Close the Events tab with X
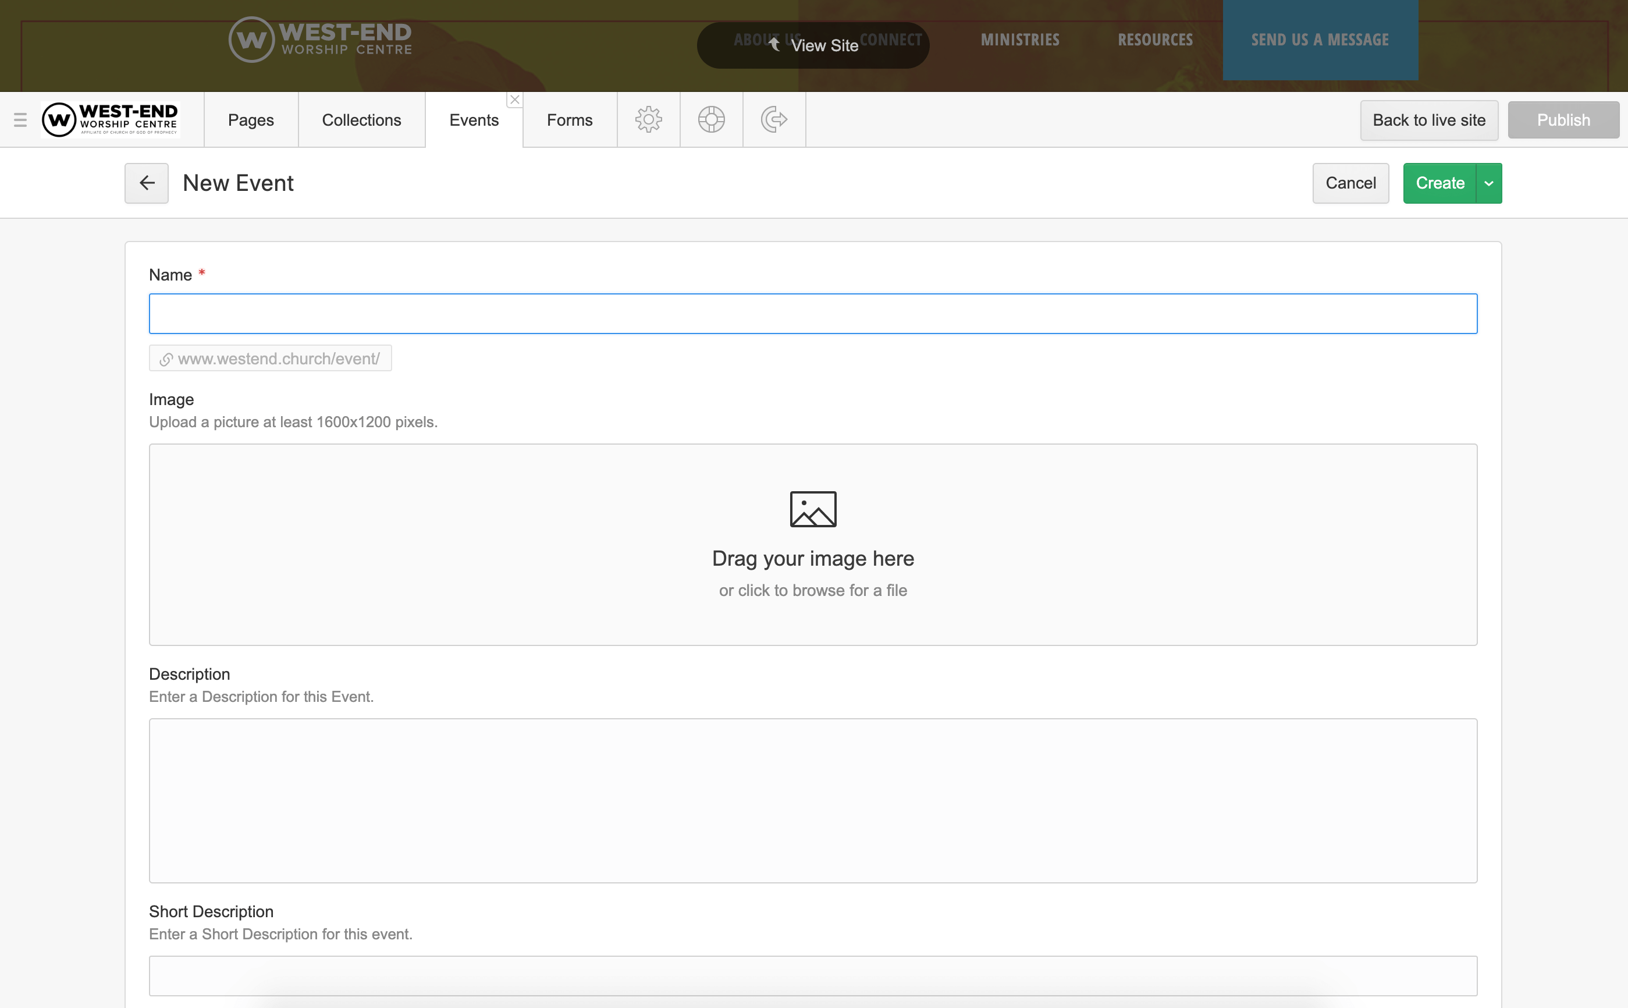This screenshot has width=1628, height=1008. pyautogui.click(x=514, y=100)
